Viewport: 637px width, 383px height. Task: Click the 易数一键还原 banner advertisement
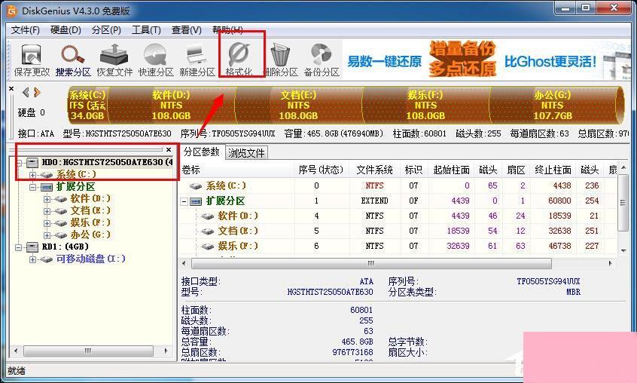(486, 60)
